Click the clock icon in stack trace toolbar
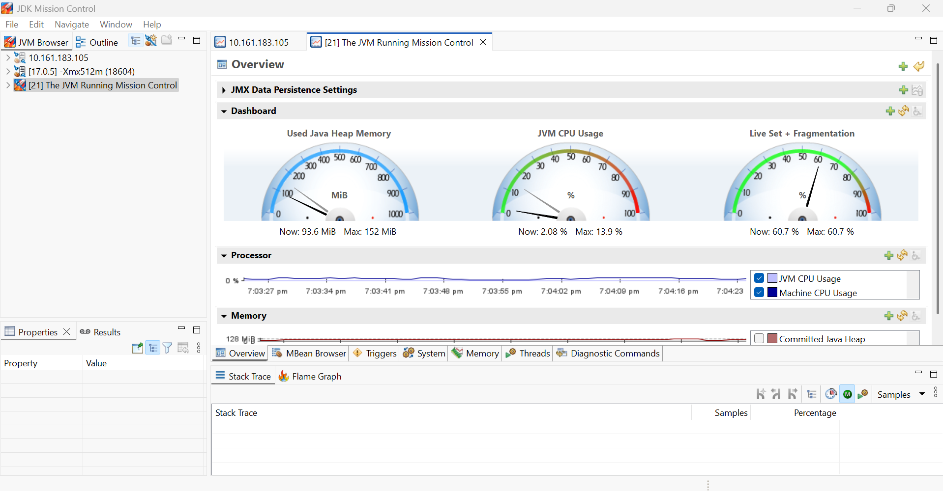Screen dimensions: 943x491 coord(831,394)
